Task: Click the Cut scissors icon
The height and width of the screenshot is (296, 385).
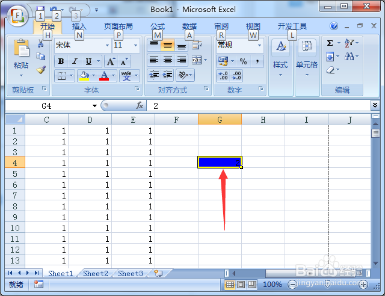Action: coord(40,44)
